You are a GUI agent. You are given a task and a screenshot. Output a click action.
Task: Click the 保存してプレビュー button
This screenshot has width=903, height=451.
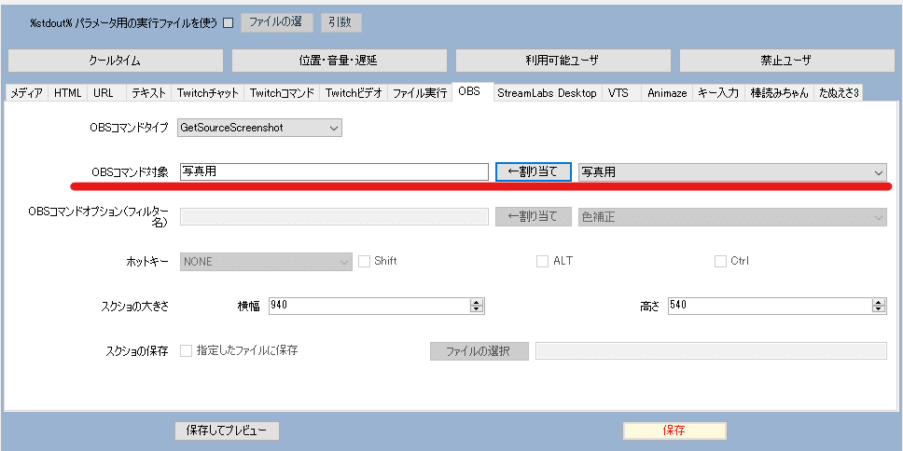(227, 430)
